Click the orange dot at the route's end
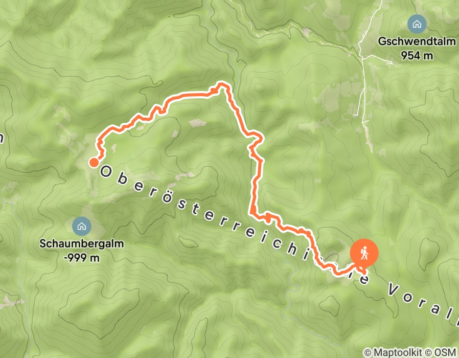 pos(94,162)
